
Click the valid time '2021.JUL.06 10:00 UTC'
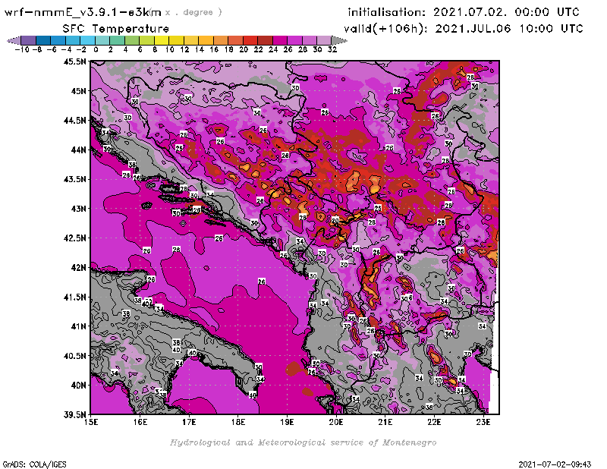(509, 29)
